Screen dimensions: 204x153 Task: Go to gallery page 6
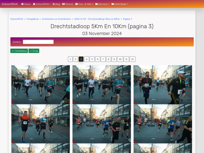pyautogui.click(x=98, y=59)
